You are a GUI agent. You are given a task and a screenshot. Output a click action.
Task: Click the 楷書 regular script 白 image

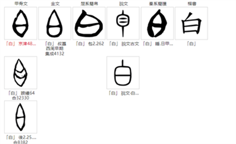(x=191, y=23)
